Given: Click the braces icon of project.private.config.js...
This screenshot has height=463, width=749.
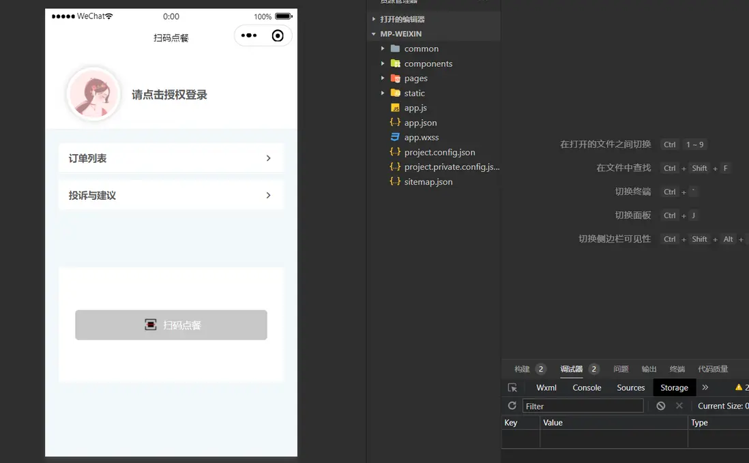Looking at the screenshot, I should [x=395, y=167].
